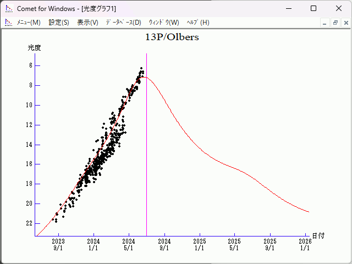Open the 表示(V) view menu
Screen dimensions: 352x264
[87, 23]
